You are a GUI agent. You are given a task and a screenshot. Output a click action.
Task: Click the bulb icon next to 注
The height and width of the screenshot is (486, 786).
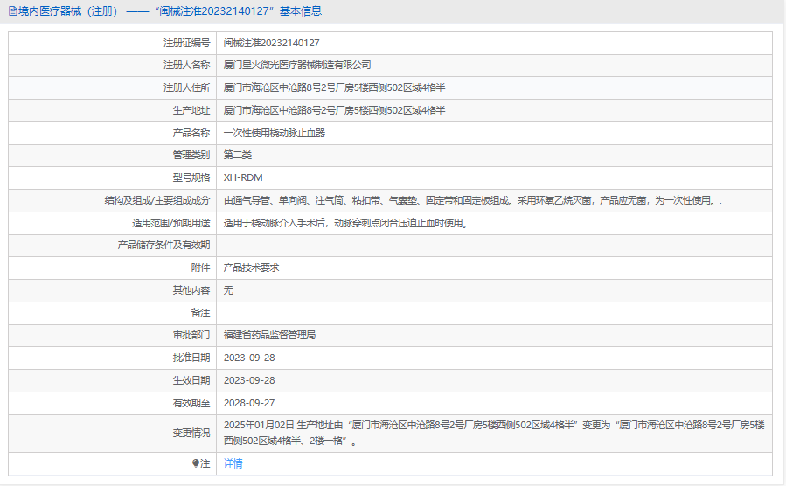(196, 463)
